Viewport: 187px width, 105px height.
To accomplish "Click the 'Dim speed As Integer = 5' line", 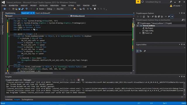I will tap(25, 34).
